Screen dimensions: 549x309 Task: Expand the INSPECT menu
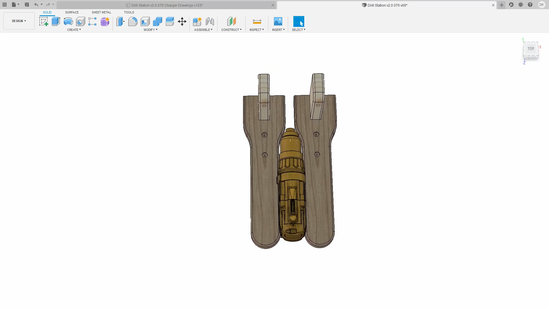coord(257,30)
